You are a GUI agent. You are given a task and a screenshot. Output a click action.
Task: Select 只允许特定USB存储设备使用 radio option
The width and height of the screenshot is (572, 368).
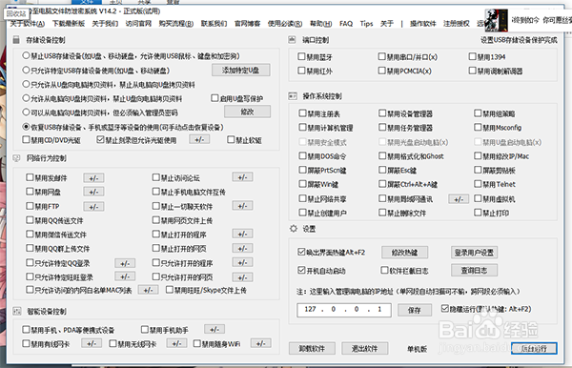pos(26,70)
